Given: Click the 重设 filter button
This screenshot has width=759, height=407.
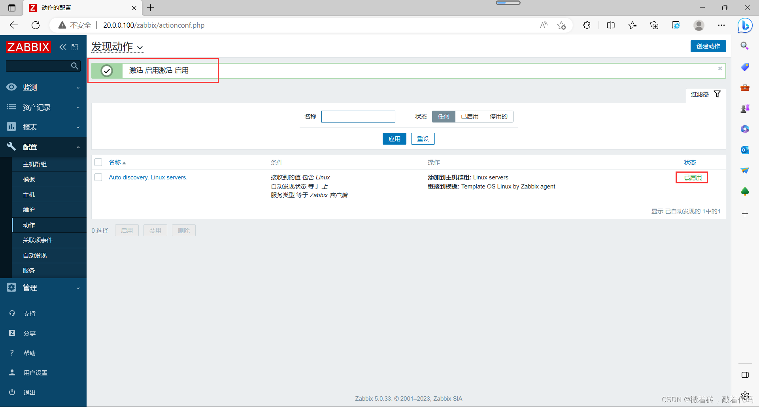Looking at the screenshot, I should [423, 139].
